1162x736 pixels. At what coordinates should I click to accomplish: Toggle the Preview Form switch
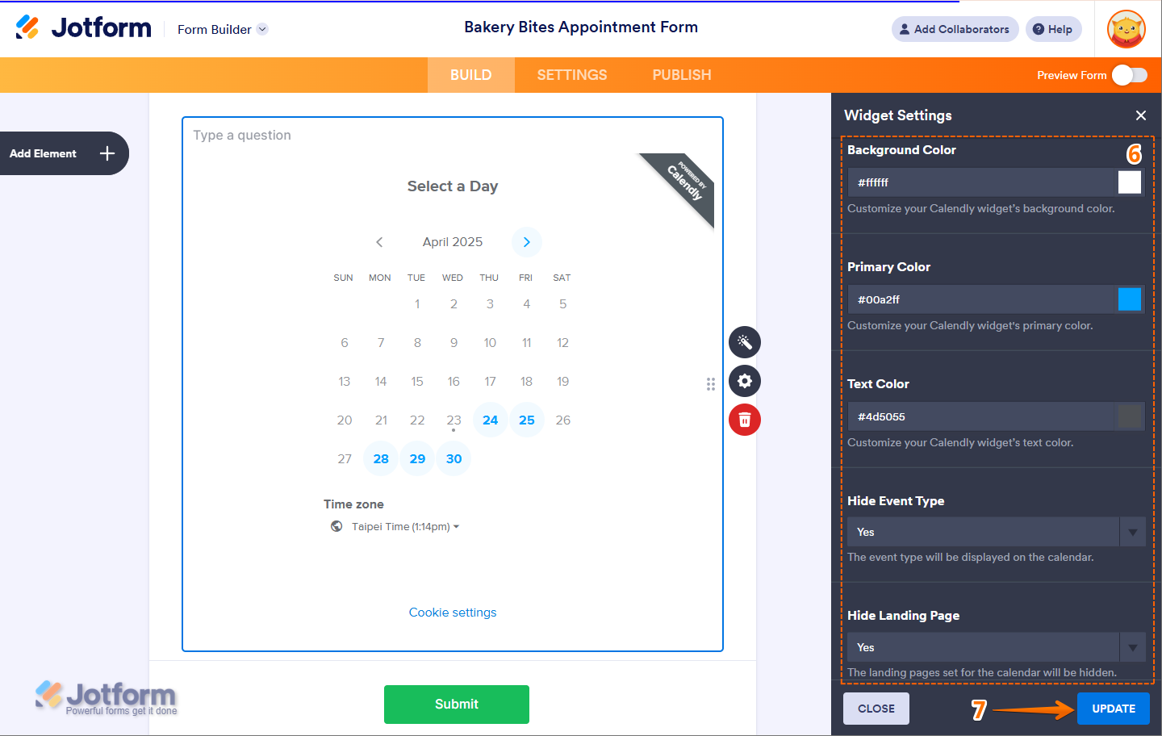click(1129, 75)
